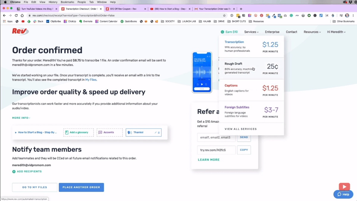The width and height of the screenshot is (357, 201).
Task: Switch to Turn YouTube Videos into Blog tab
Action: (x=37, y=9)
